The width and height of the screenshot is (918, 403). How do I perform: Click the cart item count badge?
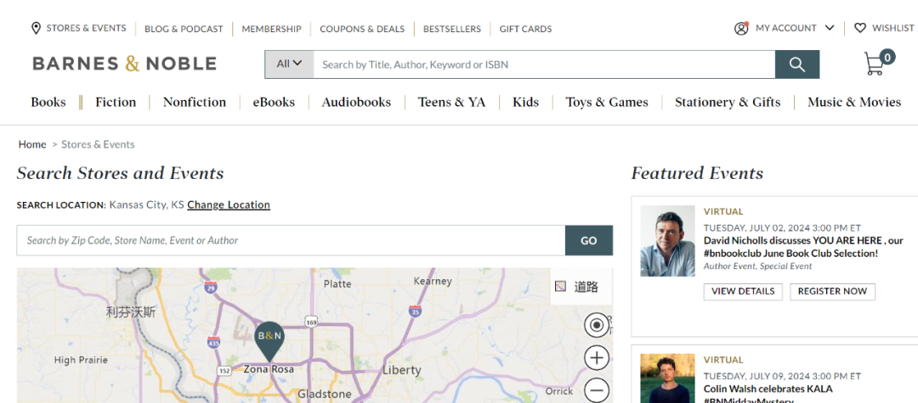[887, 57]
